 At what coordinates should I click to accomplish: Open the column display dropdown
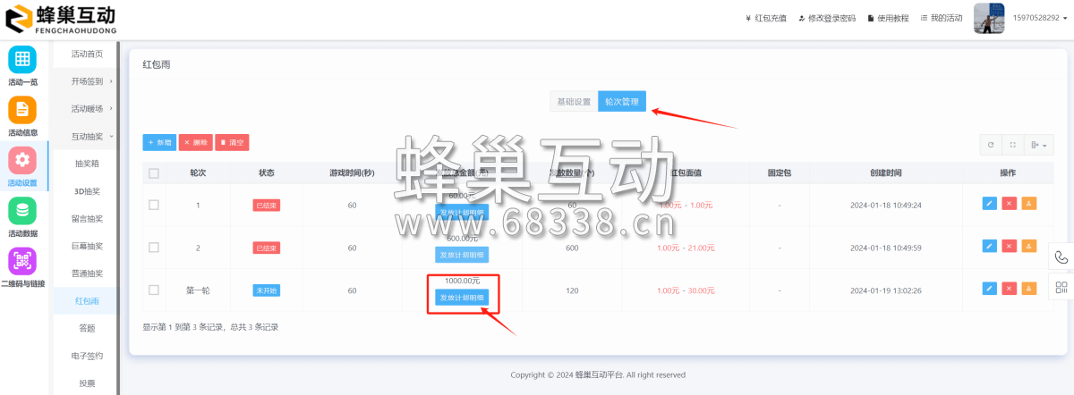[1039, 144]
